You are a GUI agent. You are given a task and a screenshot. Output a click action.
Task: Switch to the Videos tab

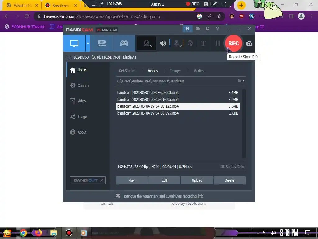pyautogui.click(x=153, y=71)
